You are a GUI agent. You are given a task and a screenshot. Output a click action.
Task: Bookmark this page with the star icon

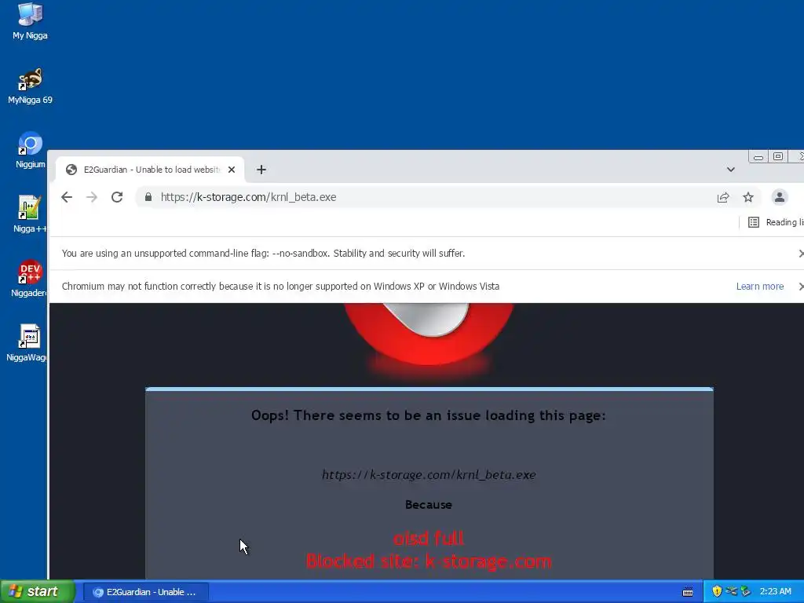pyautogui.click(x=748, y=197)
